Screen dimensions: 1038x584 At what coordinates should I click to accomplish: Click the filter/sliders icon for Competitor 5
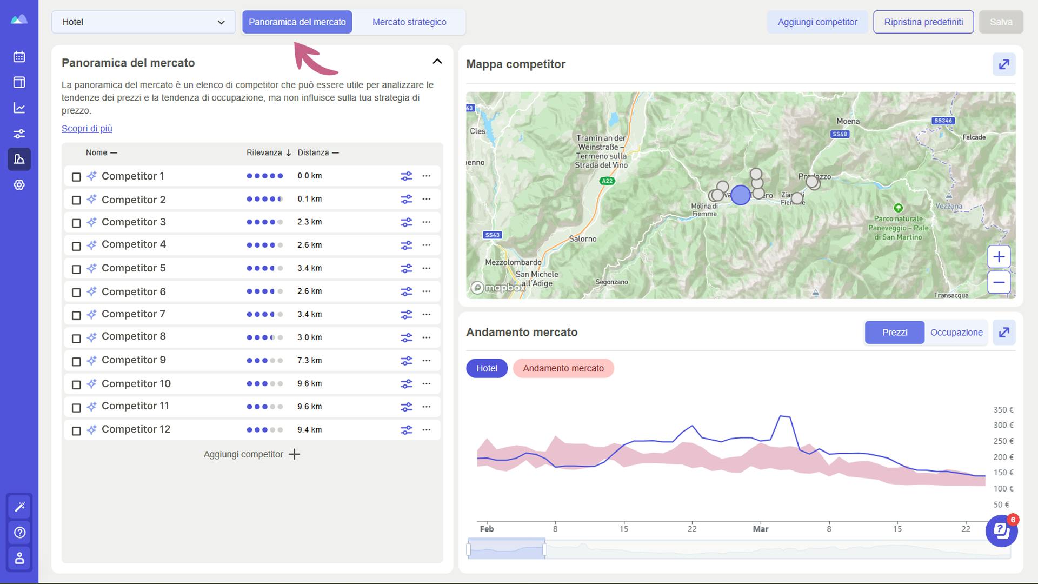pos(407,268)
